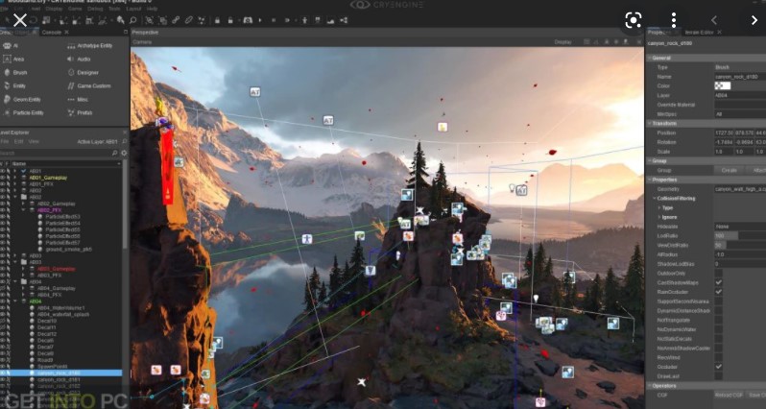The image size is (766, 409).
Task: Click the gear icon beside Level Explorer search
Action: coord(124,153)
